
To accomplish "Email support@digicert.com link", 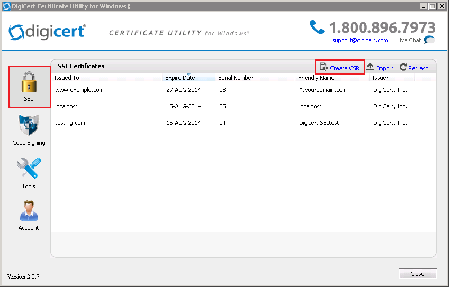I will pyautogui.click(x=360, y=40).
